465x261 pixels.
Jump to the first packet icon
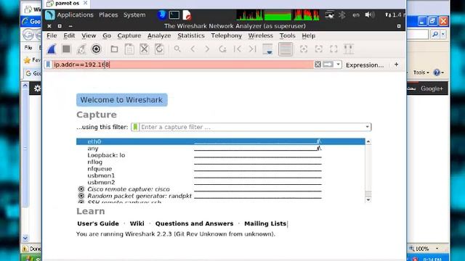[x=238, y=49]
